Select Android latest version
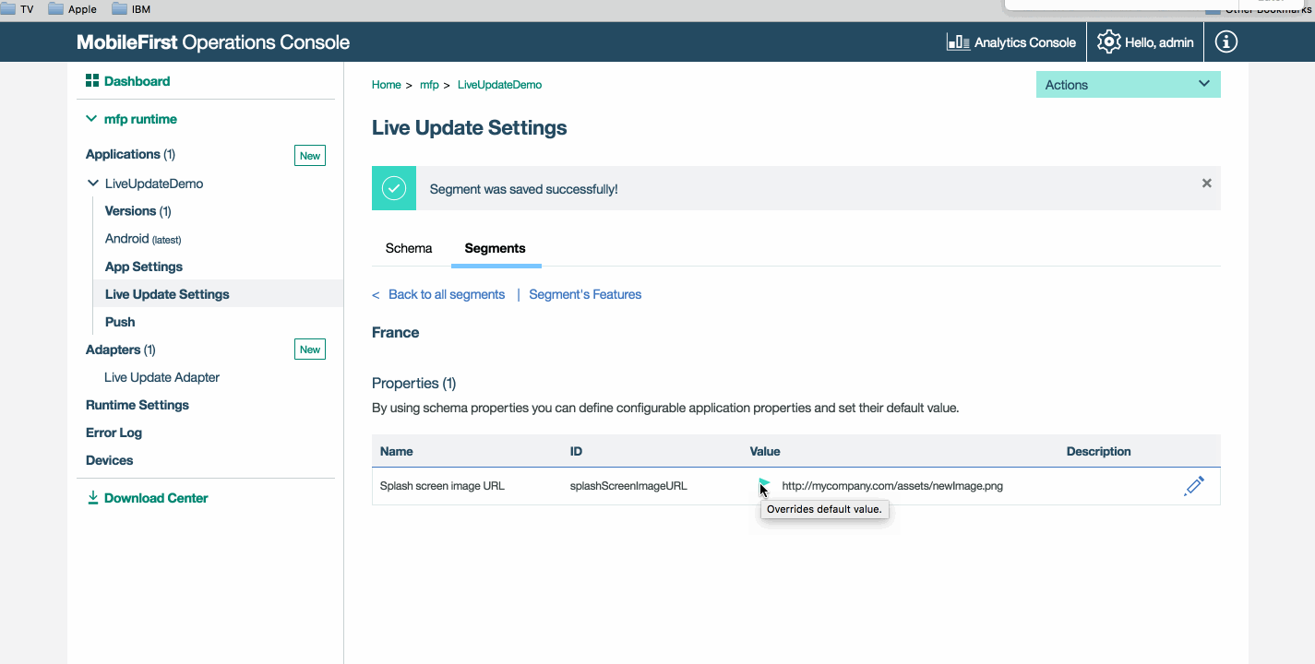This screenshot has width=1315, height=664. [143, 239]
